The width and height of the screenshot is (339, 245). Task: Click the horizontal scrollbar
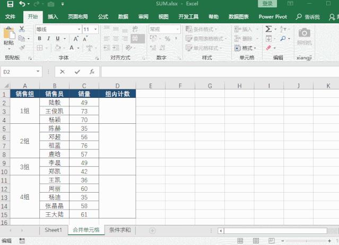pos(276,231)
